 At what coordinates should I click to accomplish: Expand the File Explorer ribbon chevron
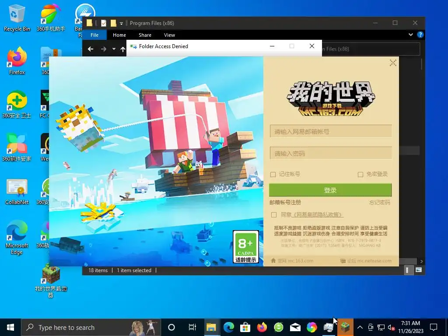click(x=410, y=35)
